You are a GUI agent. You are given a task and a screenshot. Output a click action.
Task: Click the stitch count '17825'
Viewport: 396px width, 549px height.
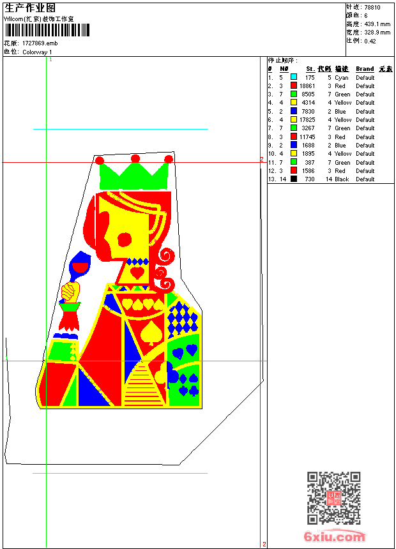coord(307,120)
